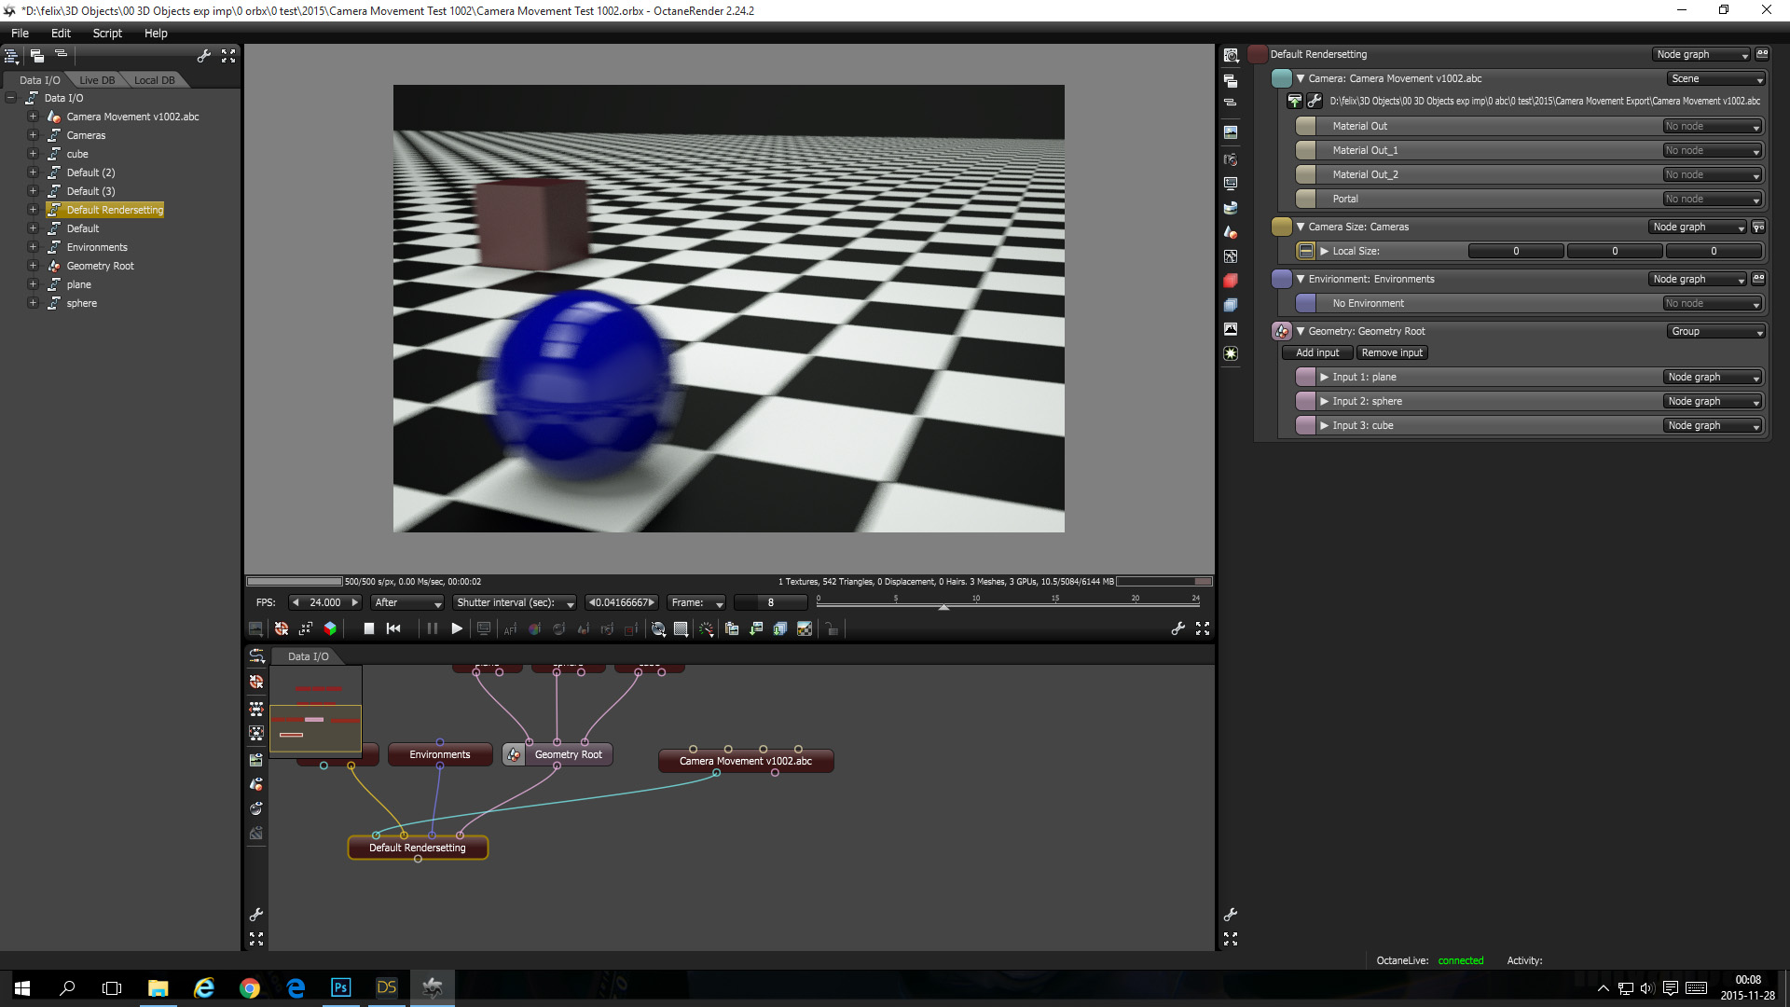Viewport: 1790px width, 1007px height.
Task: Click the pause render icon
Action: (433, 629)
